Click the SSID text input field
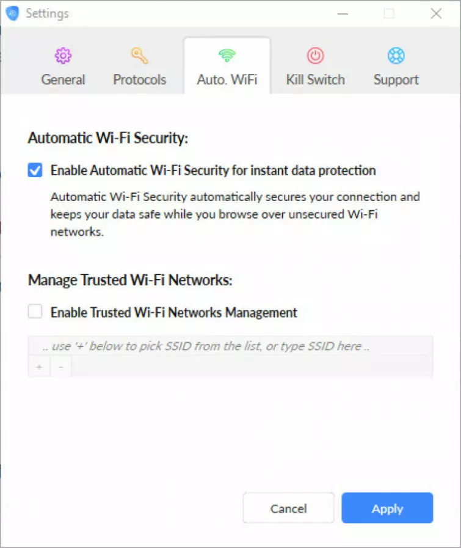The image size is (461, 548). click(x=230, y=346)
